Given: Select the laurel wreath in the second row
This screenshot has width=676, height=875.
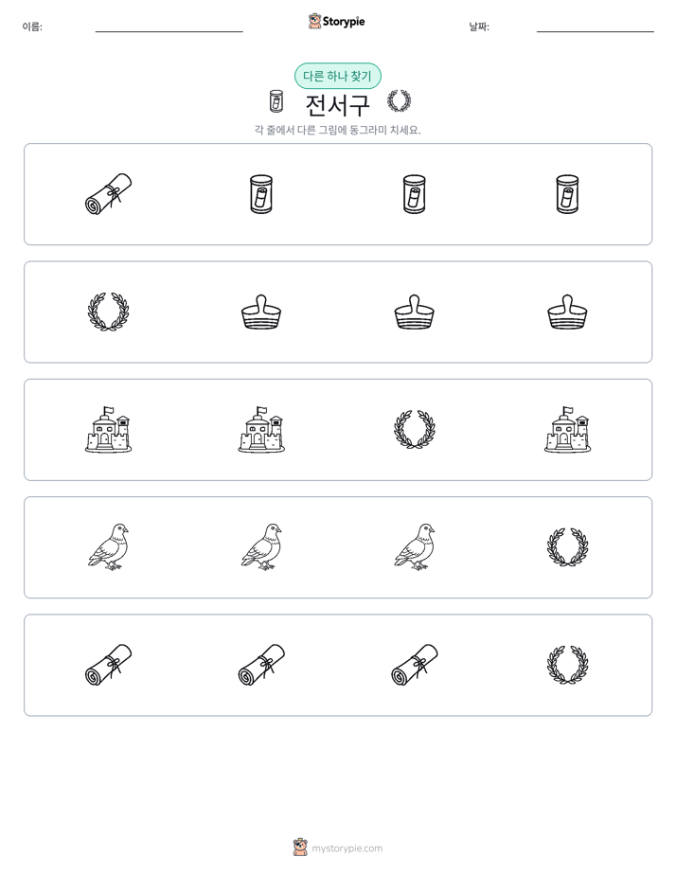Looking at the screenshot, I should [108, 312].
